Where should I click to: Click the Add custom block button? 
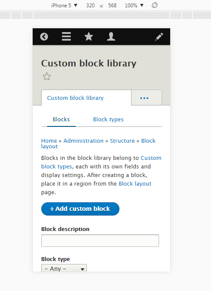click(80, 209)
